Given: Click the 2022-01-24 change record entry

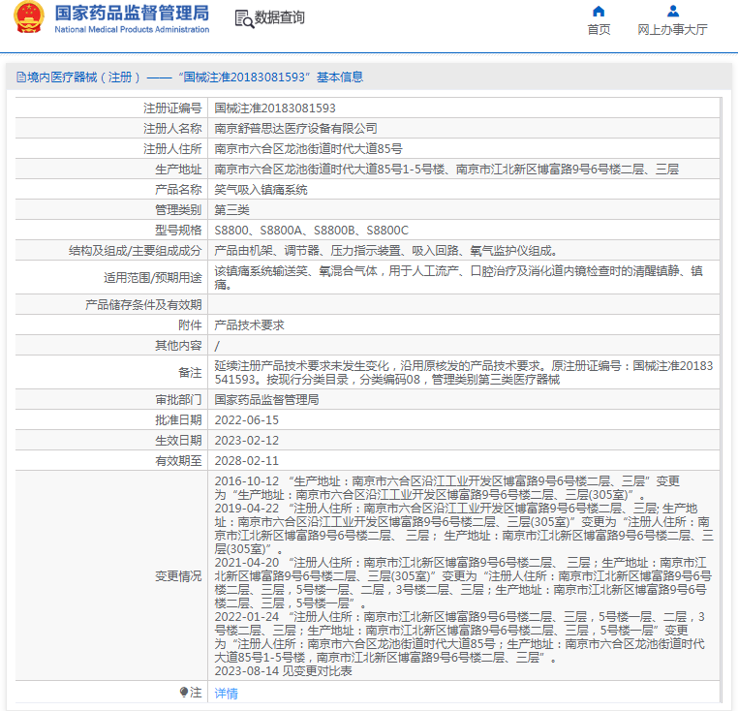Looking at the screenshot, I should (x=460, y=637).
